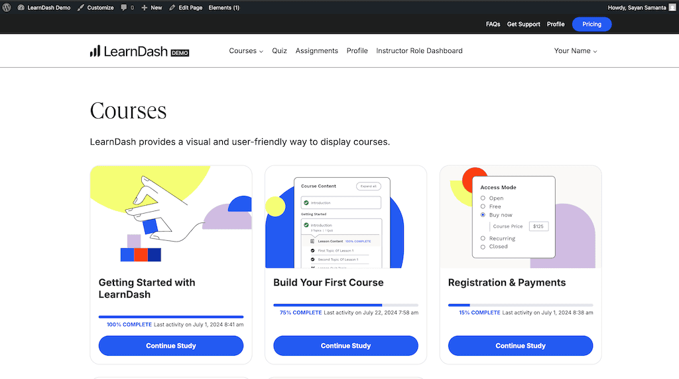This screenshot has height=379, width=679.
Task: Open the FAQs link
Action: pyautogui.click(x=493, y=25)
